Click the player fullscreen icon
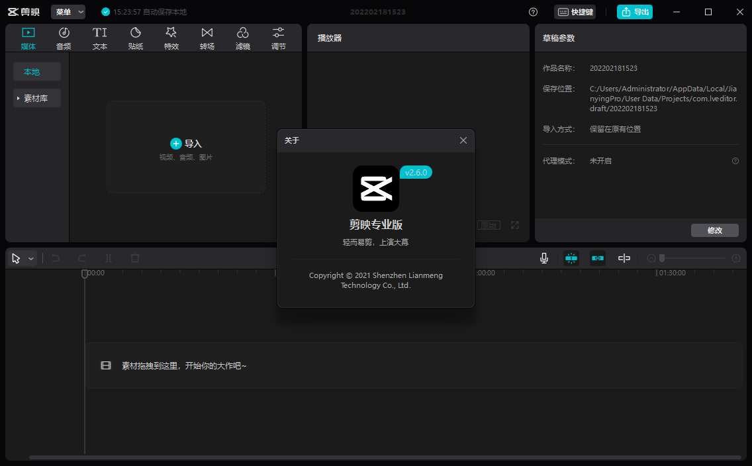The width and height of the screenshot is (752, 466). click(515, 225)
